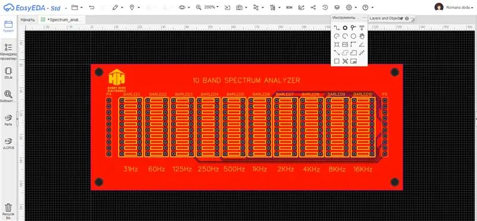Viewport: 477px width, 221px height.
Task: Open the Romans.dodu user account
Action: tap(454, 7)
